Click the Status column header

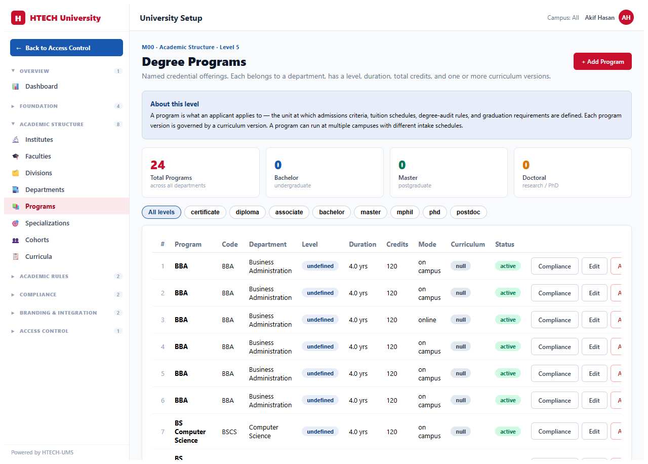click(505, 244)
